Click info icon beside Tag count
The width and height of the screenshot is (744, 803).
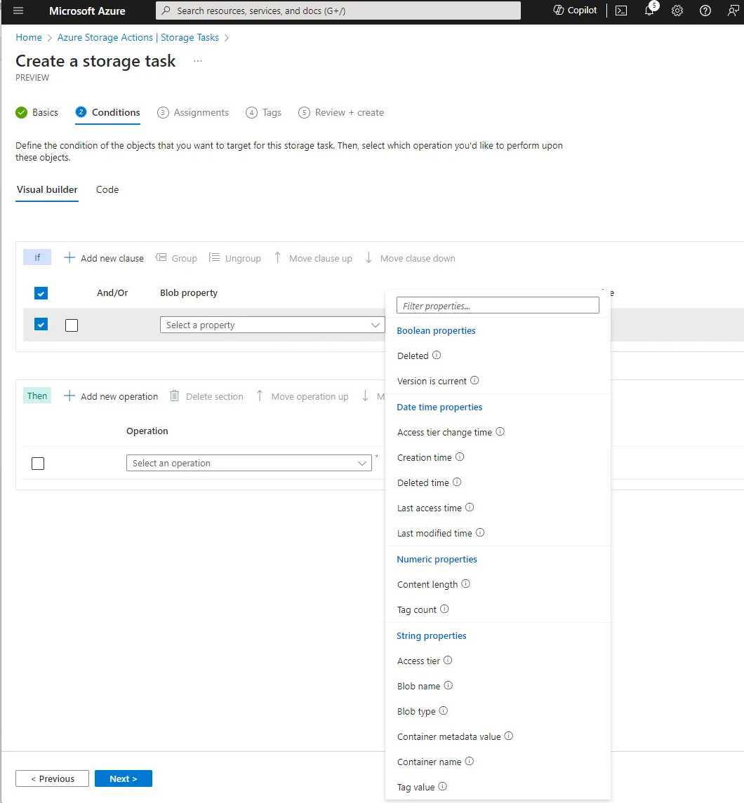pos(444,609)
